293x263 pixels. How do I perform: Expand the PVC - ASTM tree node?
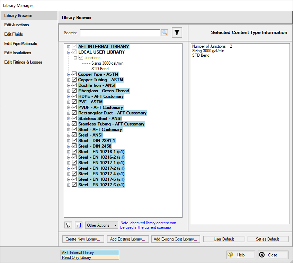[x=68, y=102]
